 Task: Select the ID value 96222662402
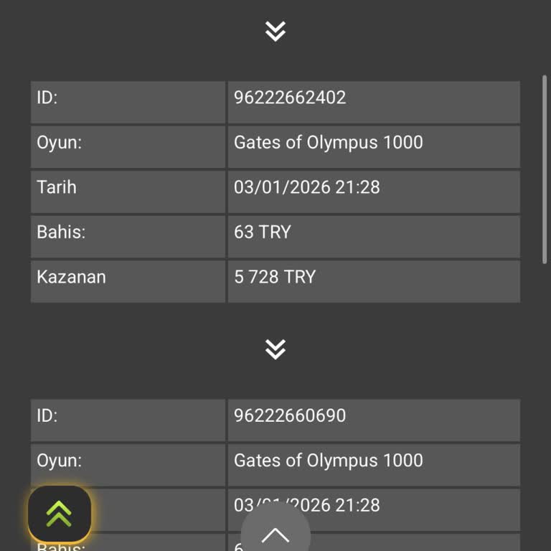point(290,98)
